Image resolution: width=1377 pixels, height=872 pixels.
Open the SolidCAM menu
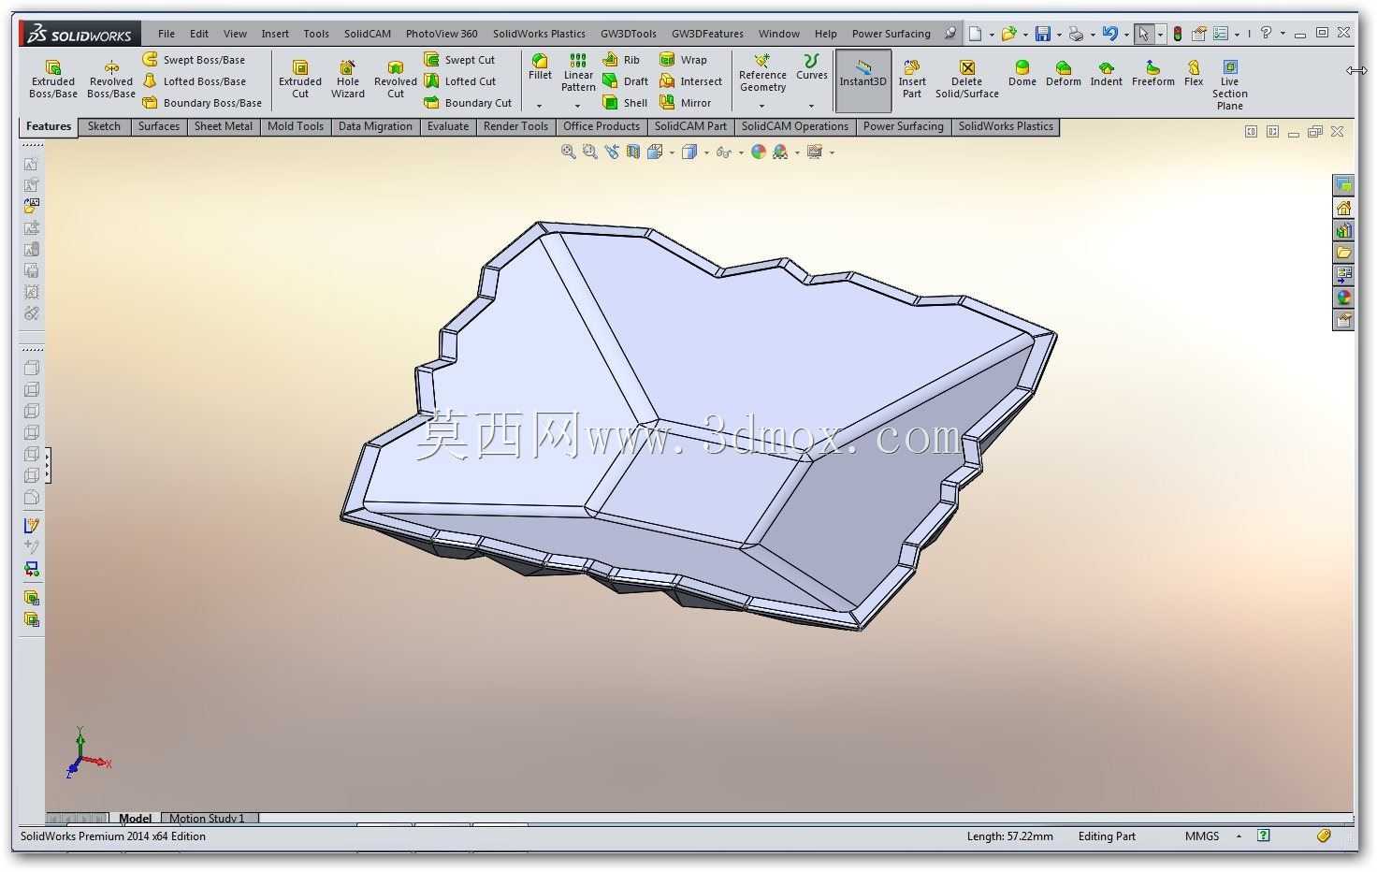368,34
